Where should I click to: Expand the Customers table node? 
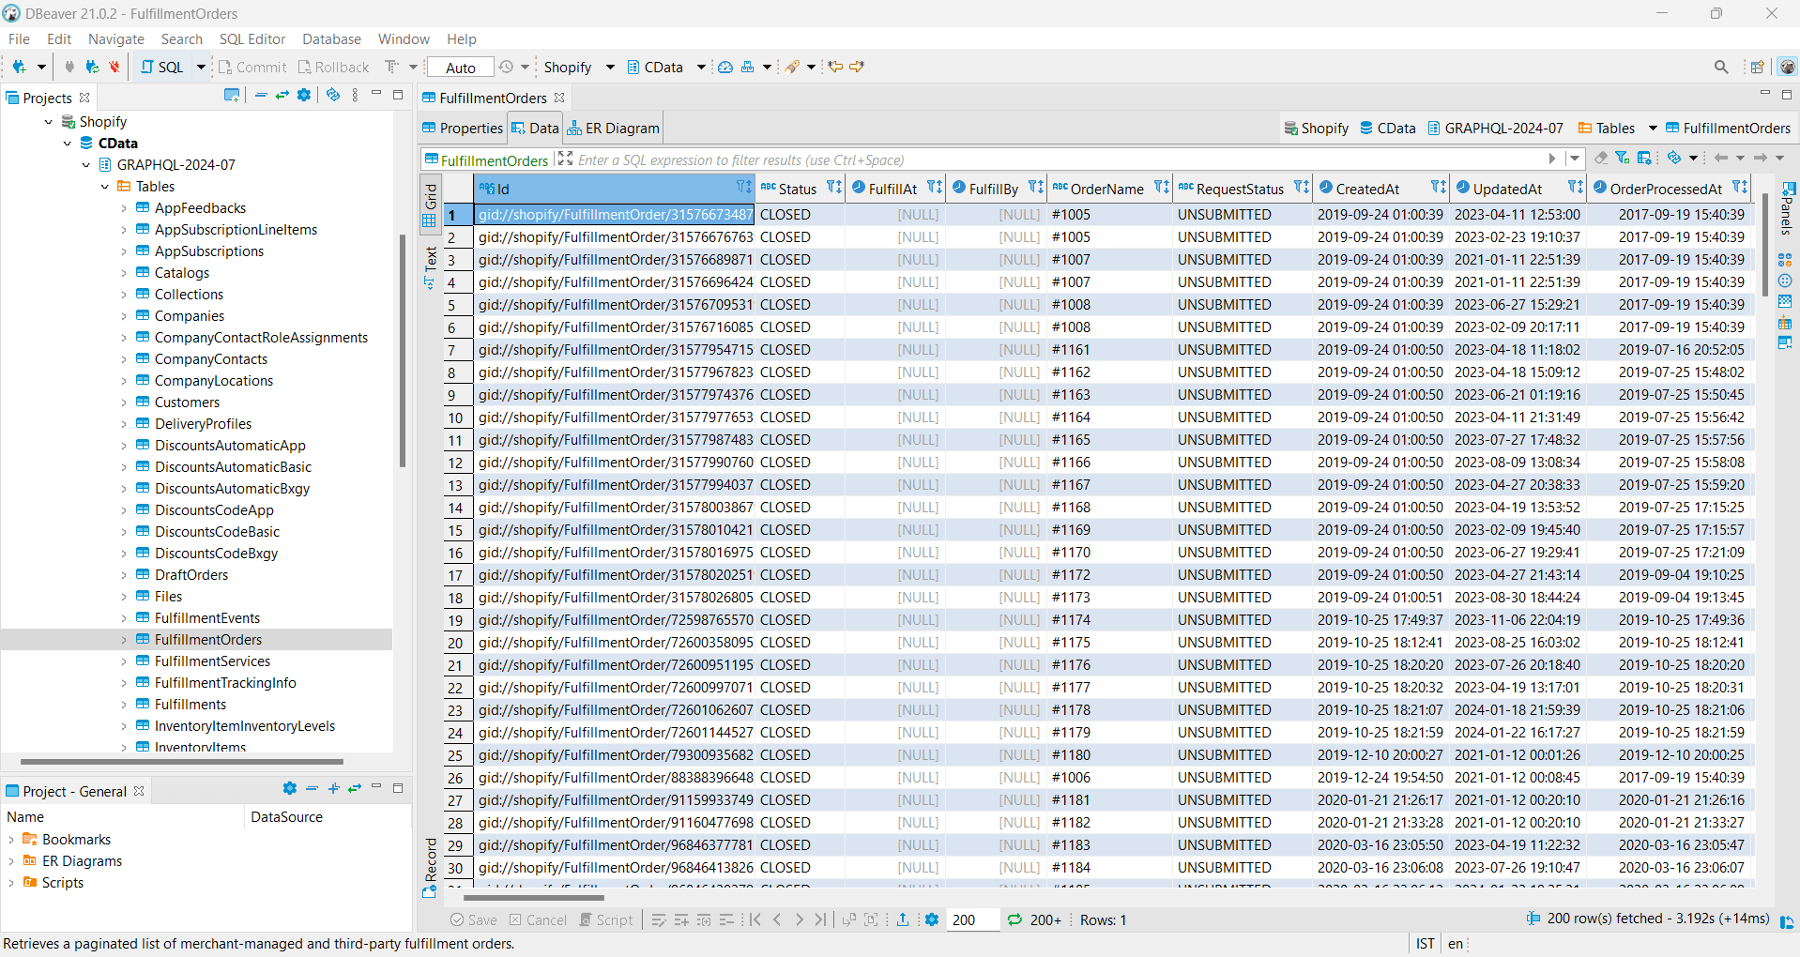point(124,403)
